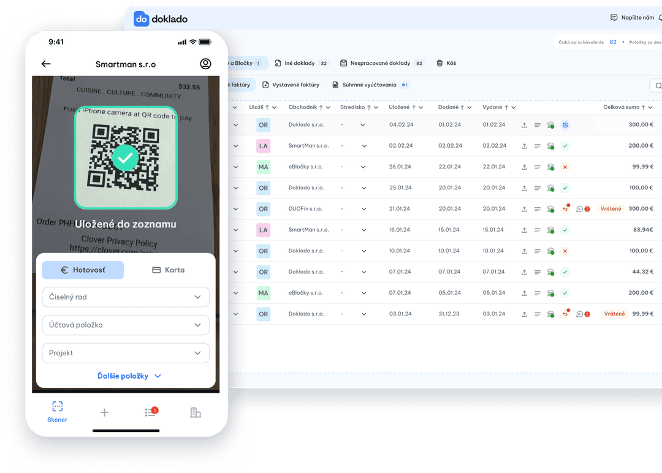662x473 pixels.
Task: Click the green check status in the 02.02.24 row
Action: pyautogui.click(x=565, y=146)
